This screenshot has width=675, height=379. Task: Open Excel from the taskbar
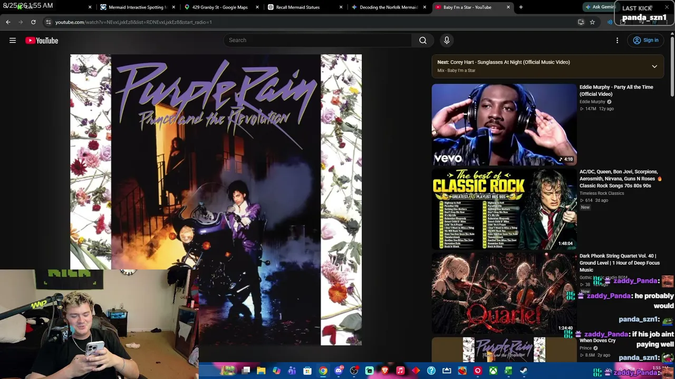[508, 371]
